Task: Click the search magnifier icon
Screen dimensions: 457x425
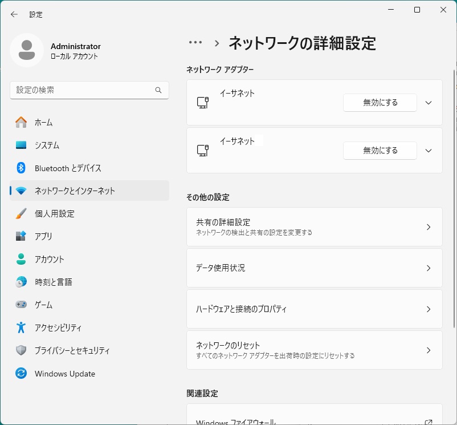Action: point(158,90)
